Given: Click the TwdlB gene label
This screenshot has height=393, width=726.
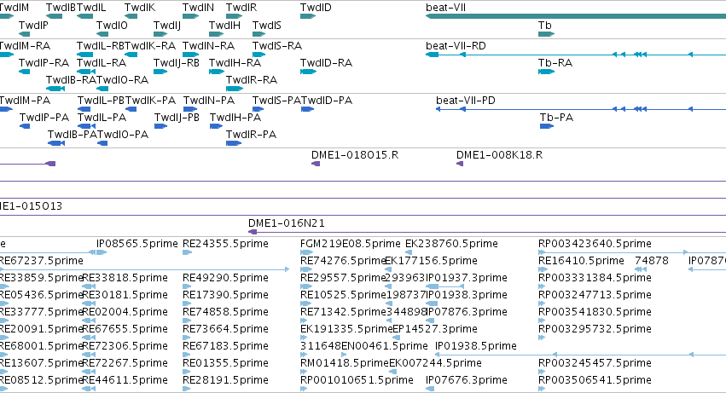Looking at the screenshot, I should 61,8.
